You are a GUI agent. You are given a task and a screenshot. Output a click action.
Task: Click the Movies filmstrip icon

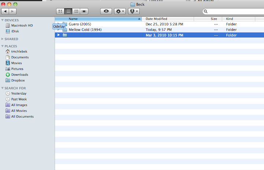(x=8, y=63)
